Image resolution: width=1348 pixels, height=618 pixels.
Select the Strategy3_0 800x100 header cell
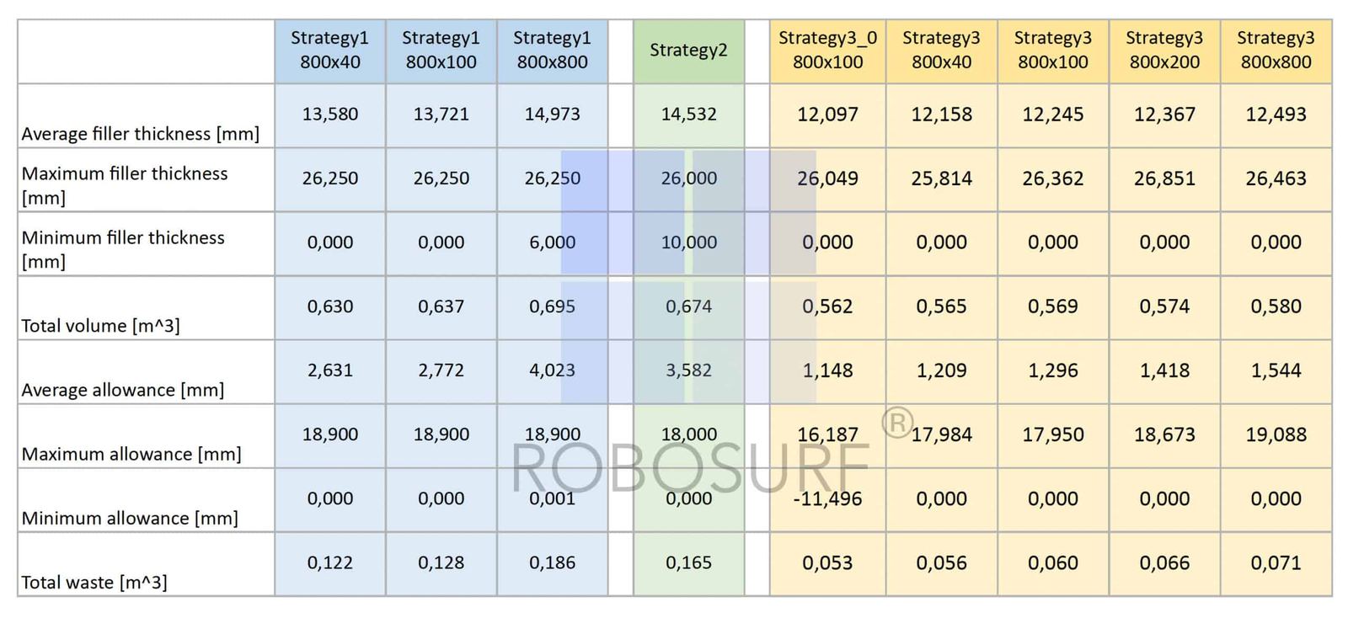827,51
